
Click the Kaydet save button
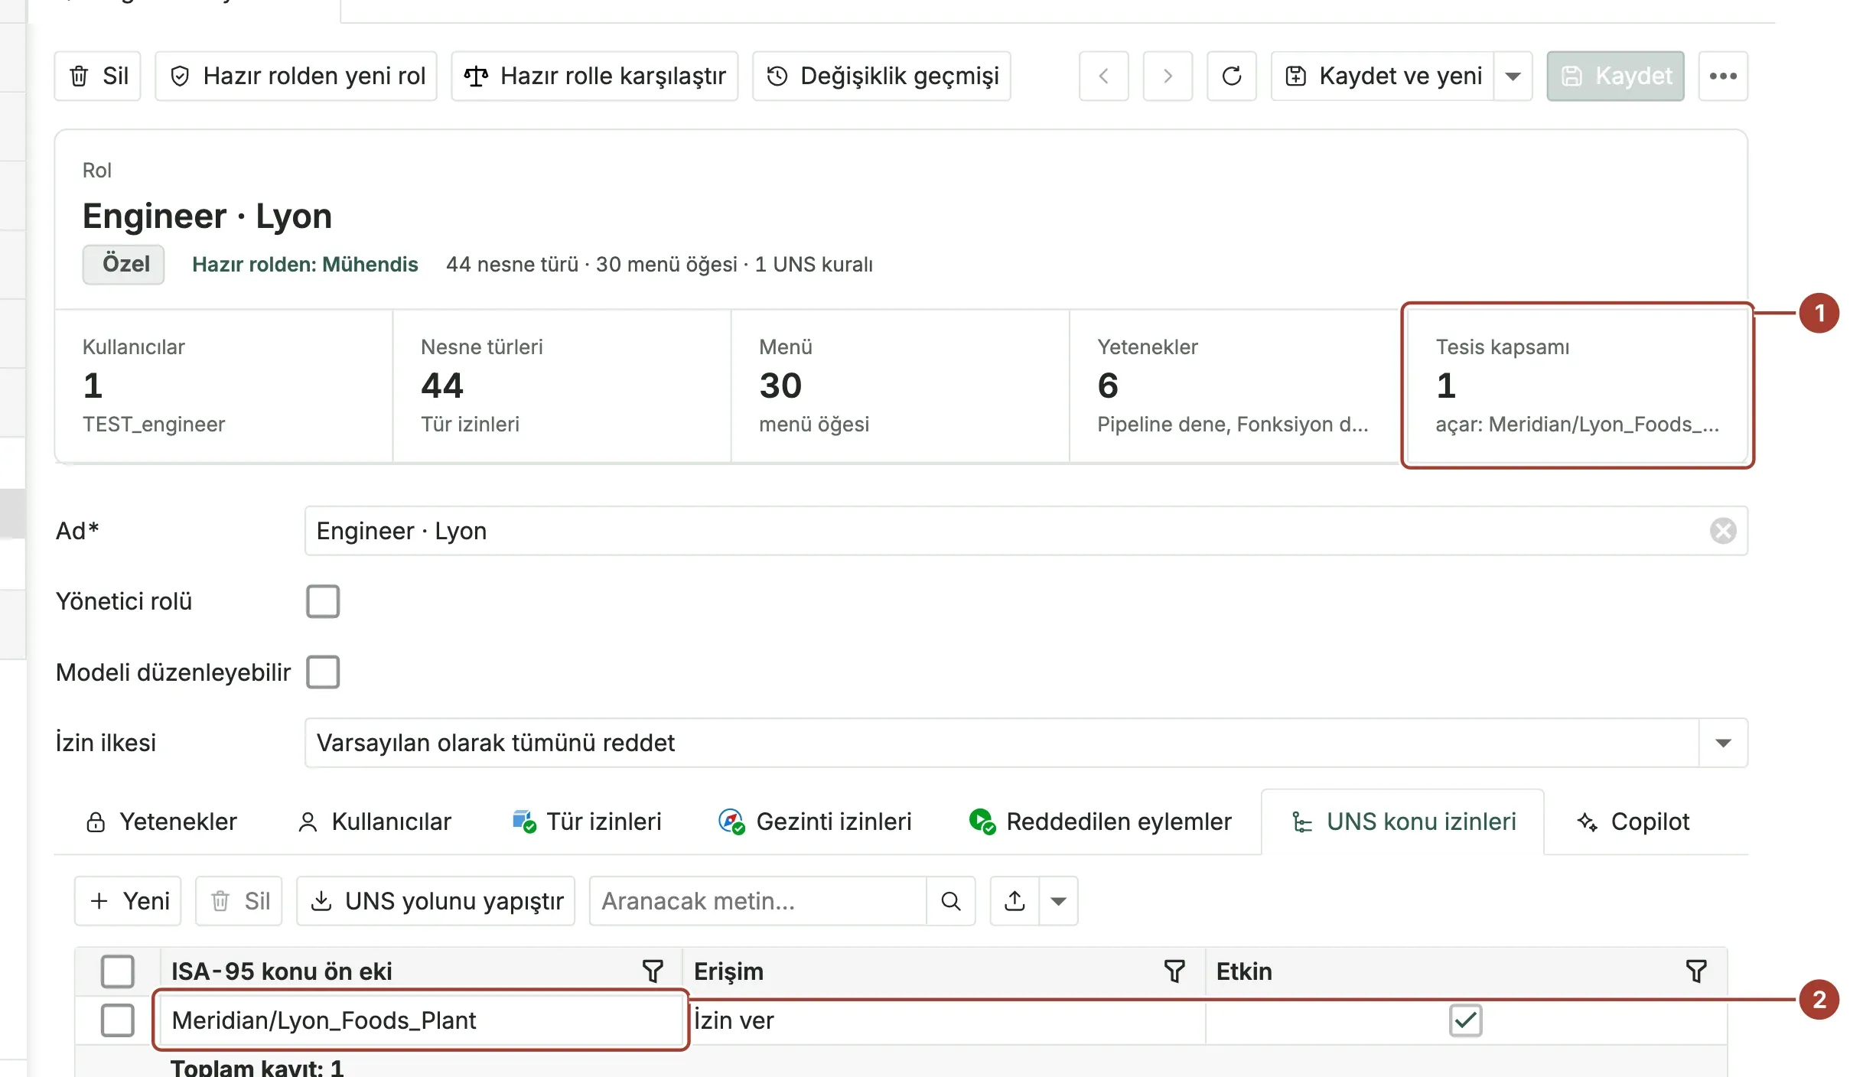pyautogui.click(x=1616, y=76)
